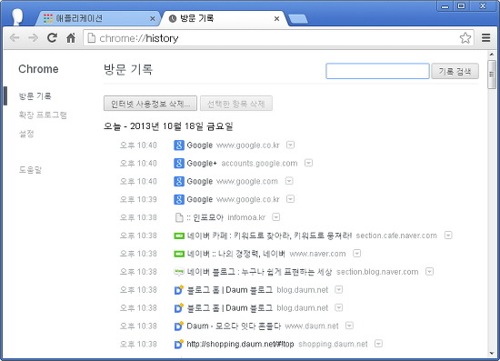Click the vertical scrollbar thumb
This screenshot has width=500, height=361.
click(x=492, y=75)
